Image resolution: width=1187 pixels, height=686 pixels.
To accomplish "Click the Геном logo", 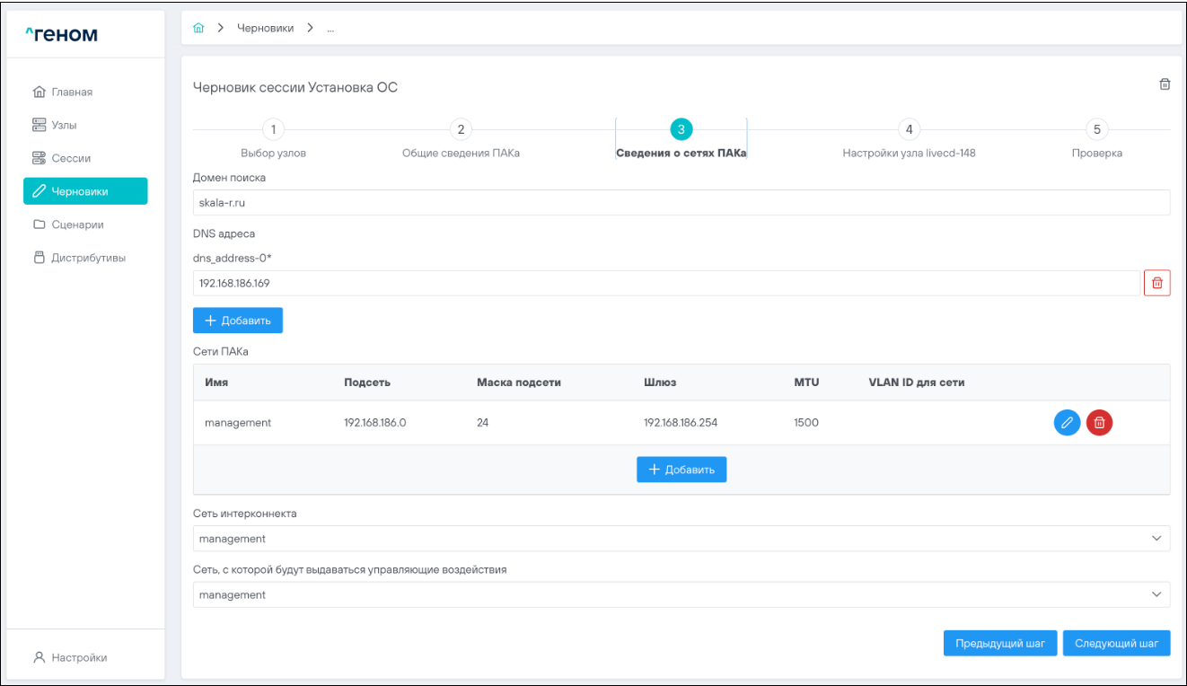I will click(x=62, y=35).
